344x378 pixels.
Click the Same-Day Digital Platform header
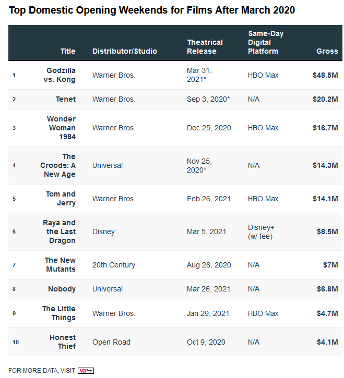[x=266, y=42]
